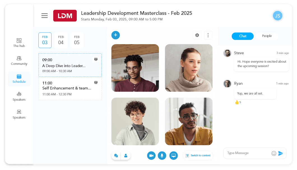Expand the 09:00 Deep Dive session
The image size is (297, 170).
click(x=70, y=65)
